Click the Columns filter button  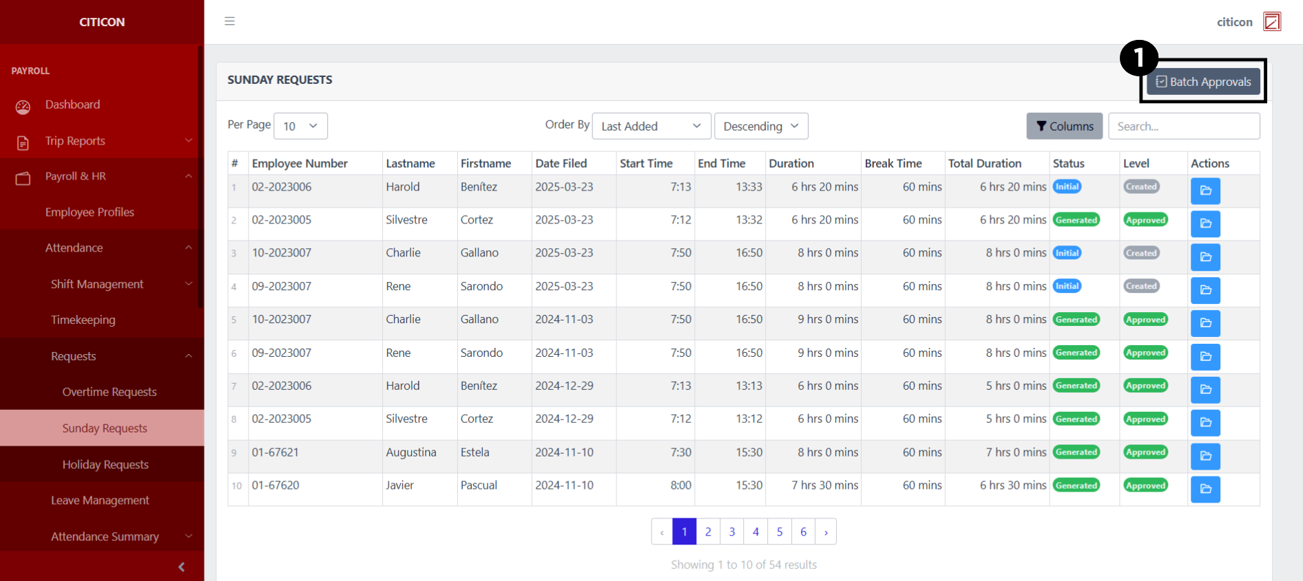1064,126
